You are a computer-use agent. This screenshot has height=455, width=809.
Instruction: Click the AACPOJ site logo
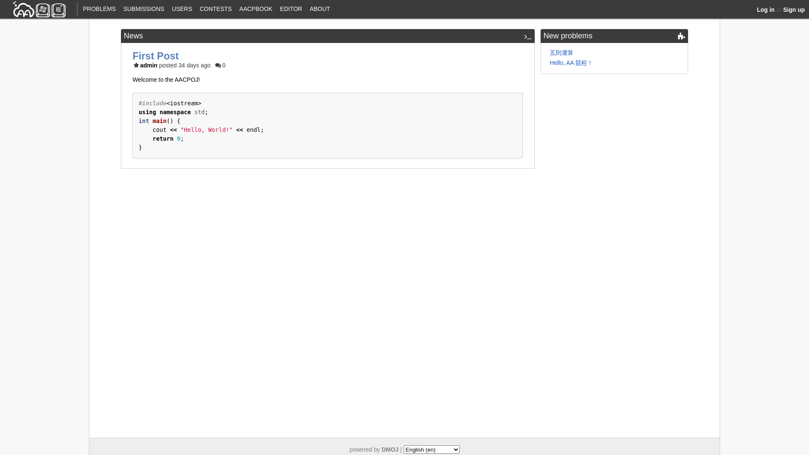[x=39, y=9]
